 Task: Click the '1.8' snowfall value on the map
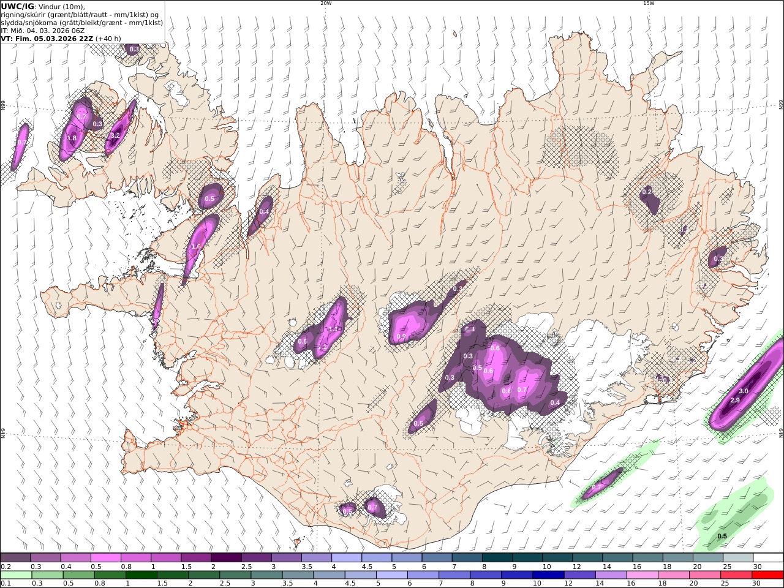pos(72,138)
